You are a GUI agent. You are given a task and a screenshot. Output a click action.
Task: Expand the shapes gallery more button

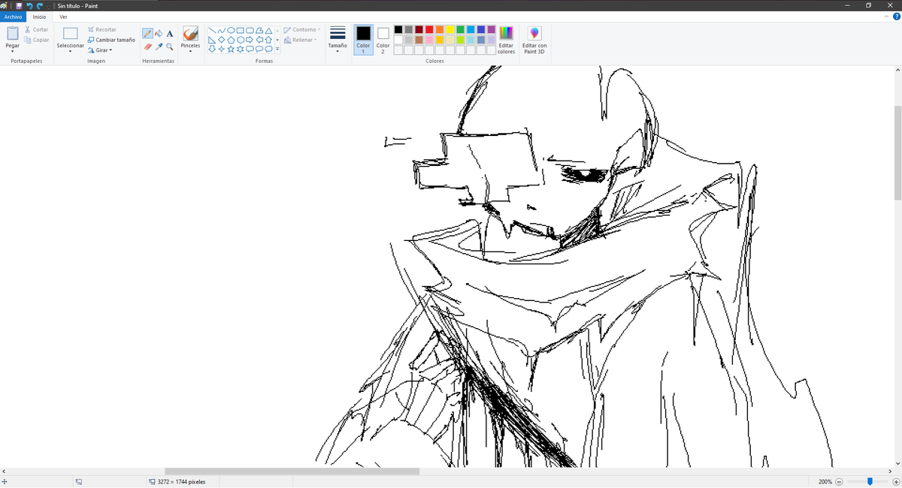(277, 50)
